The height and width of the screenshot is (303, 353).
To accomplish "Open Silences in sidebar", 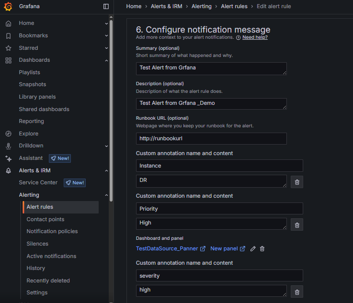I will pyautogui.click(x=37, y=244).
